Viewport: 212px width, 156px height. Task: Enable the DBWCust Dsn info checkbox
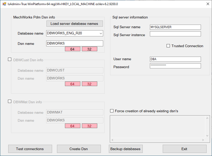click(x=9, y=59)
